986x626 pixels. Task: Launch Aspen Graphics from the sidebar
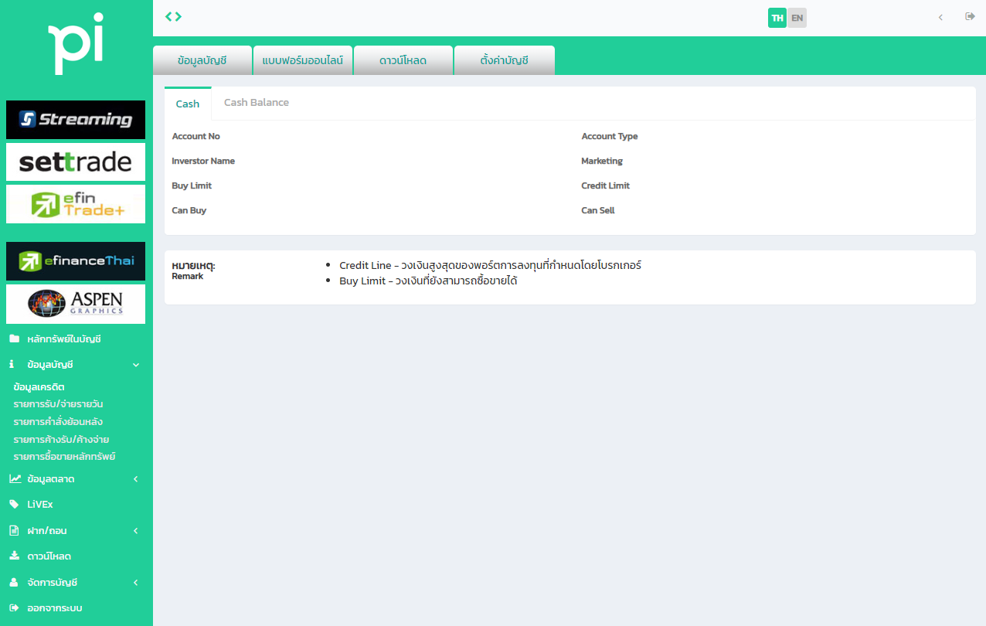tap(75, 304)
